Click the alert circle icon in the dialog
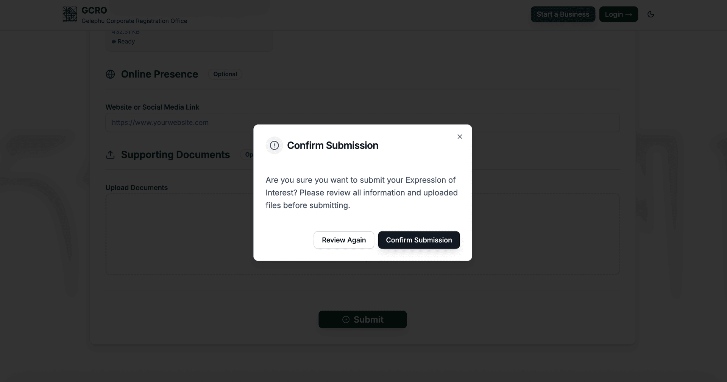The image size is (727, 382). pyautogui.click(x=274, y=146)
